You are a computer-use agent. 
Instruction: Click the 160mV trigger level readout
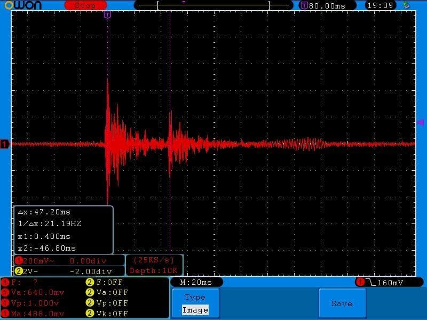point(385,282)
